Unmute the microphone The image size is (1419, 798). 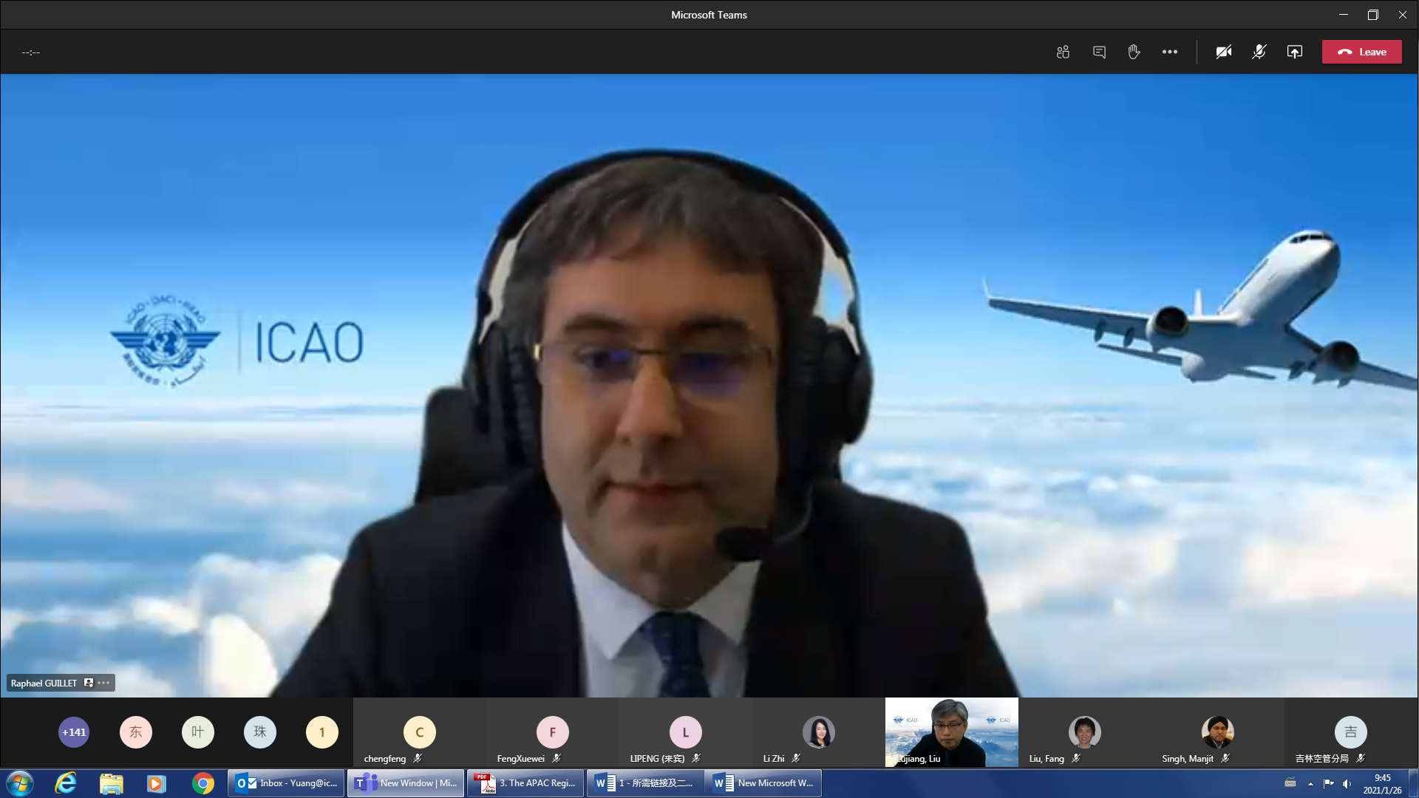pos(1259,52)
